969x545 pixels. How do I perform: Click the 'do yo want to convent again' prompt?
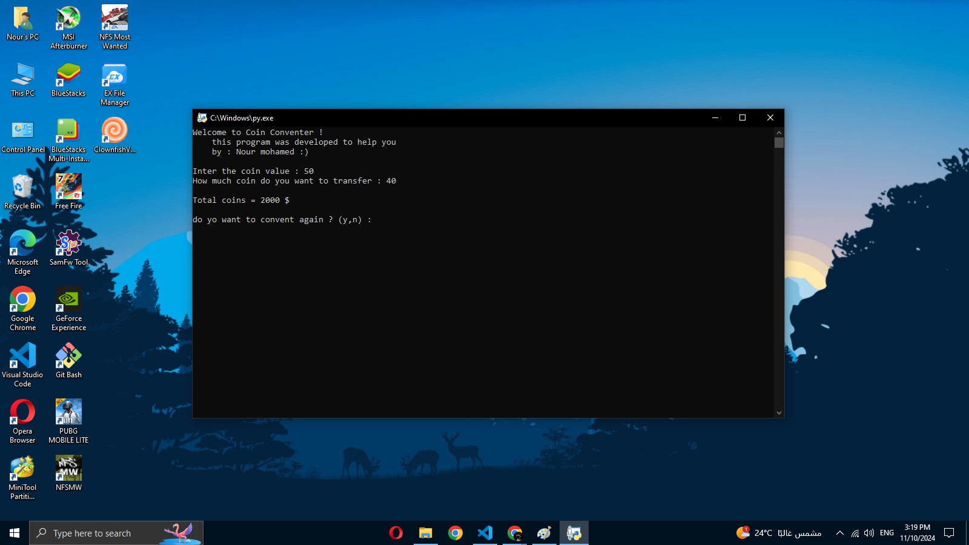coord(282,220)
